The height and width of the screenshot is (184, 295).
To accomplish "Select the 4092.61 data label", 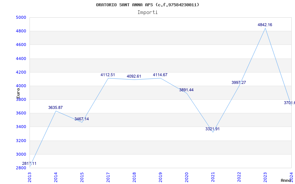I will [134, 77].
